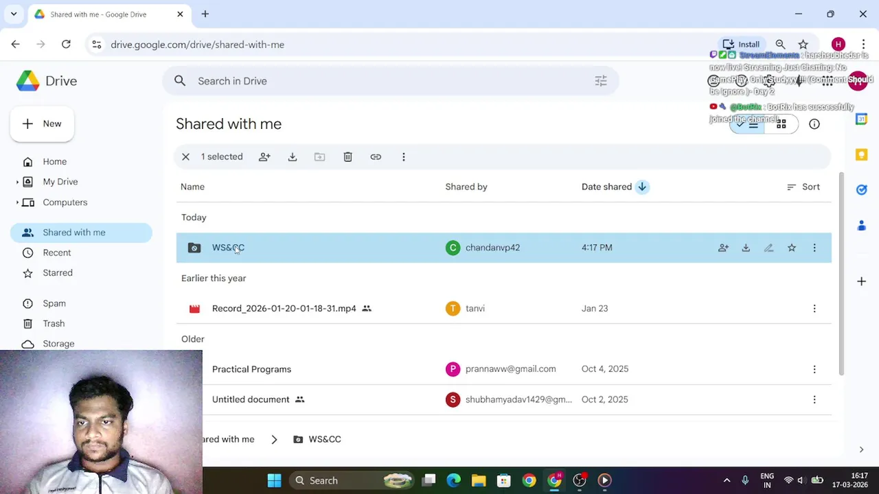Open a new Chrome tab

205,14
